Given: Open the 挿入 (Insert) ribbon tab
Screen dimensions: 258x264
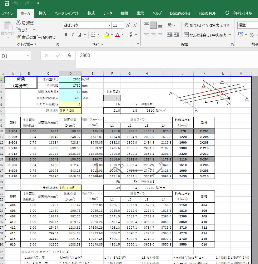Looking at the screenshot, I should click(x=42, y=13).
